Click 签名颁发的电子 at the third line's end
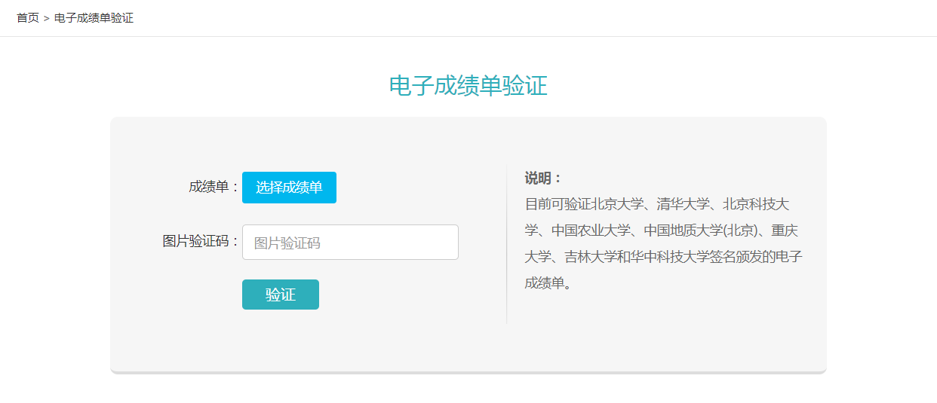 pyautogui.click(x=756, y=257)
